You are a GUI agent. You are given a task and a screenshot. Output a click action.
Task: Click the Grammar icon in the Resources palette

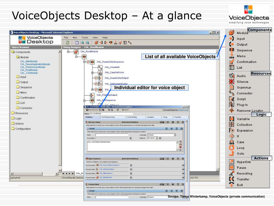tap(231, 87)
